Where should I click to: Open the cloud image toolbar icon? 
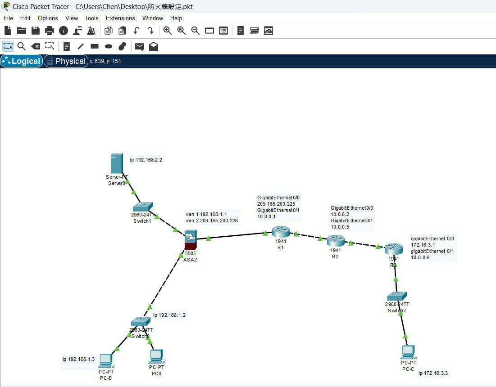pyautogui.click(x=268, y=31)
